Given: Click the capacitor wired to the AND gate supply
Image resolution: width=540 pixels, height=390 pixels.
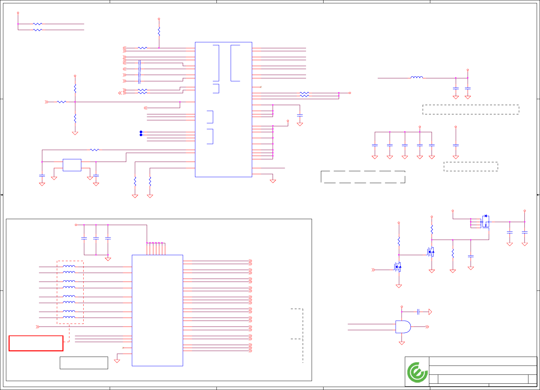Looking at the screenshot, I should [418, 312].
